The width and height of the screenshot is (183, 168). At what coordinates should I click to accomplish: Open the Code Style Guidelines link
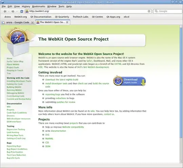(x=17, y=113)
